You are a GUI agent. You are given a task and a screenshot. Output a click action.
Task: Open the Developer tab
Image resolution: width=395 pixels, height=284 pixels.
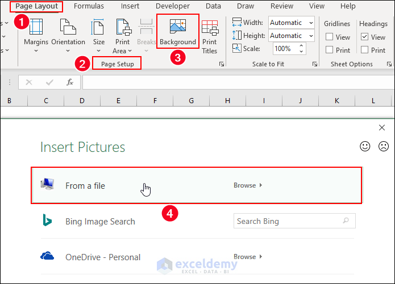click(172, 6)
